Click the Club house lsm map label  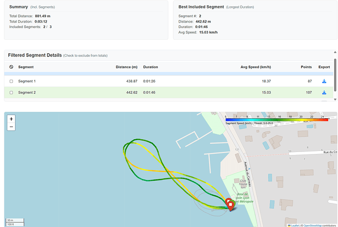tap(243, 184)
